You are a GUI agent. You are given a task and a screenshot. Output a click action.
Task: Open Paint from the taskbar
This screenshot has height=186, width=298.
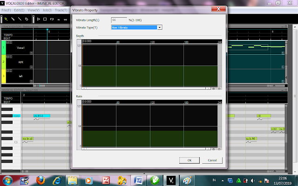[x=187, y=180]
